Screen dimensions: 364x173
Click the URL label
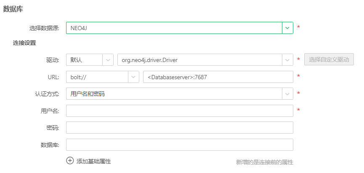[53, 77]
